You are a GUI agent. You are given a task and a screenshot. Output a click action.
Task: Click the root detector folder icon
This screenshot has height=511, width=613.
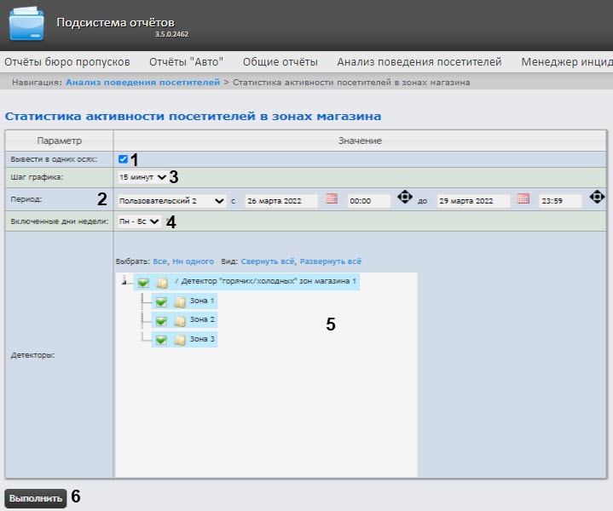coord(162,282)
